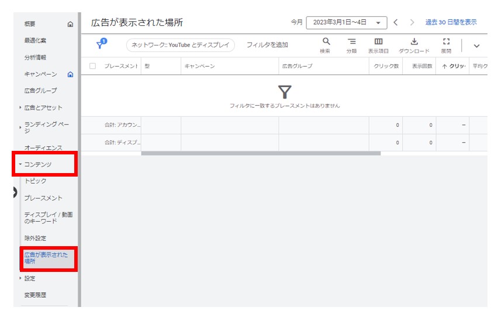Sort by 型 column header

coord(147,66)
